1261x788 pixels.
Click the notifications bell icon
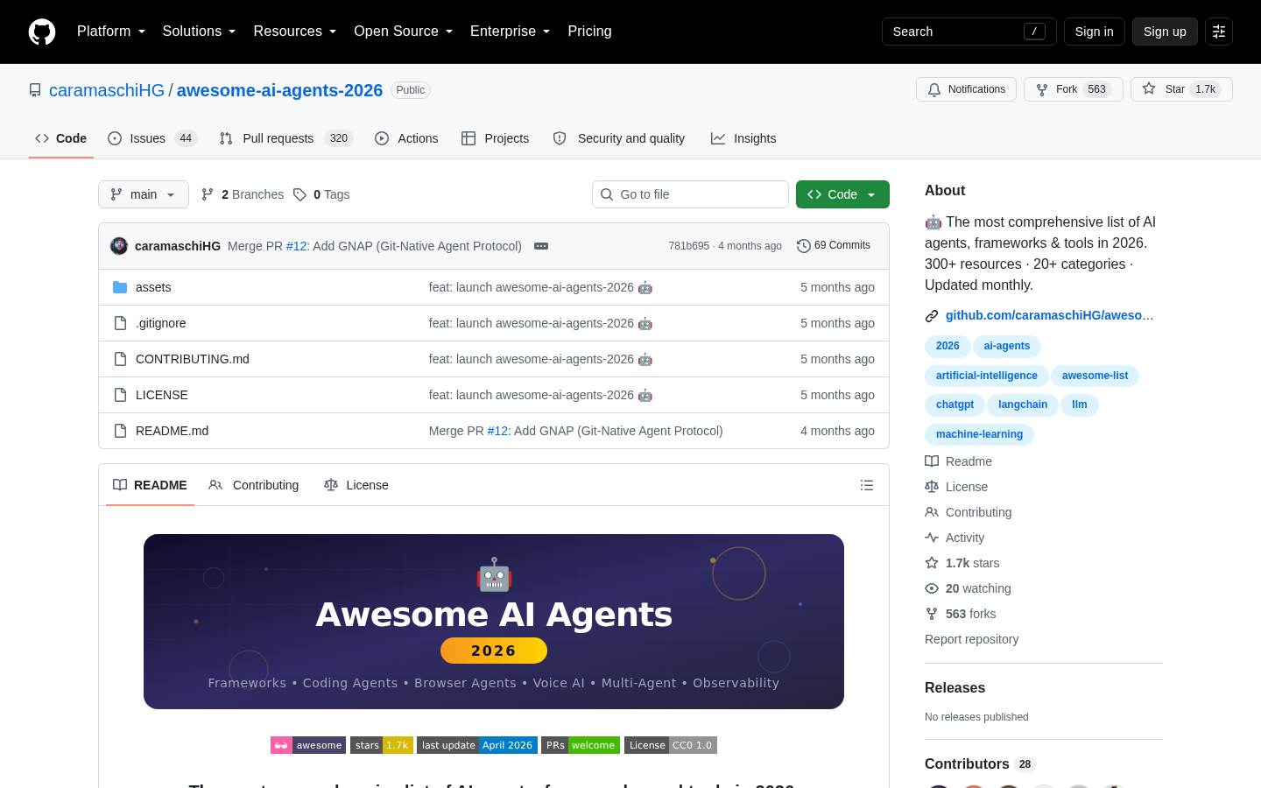coord(934,89)
